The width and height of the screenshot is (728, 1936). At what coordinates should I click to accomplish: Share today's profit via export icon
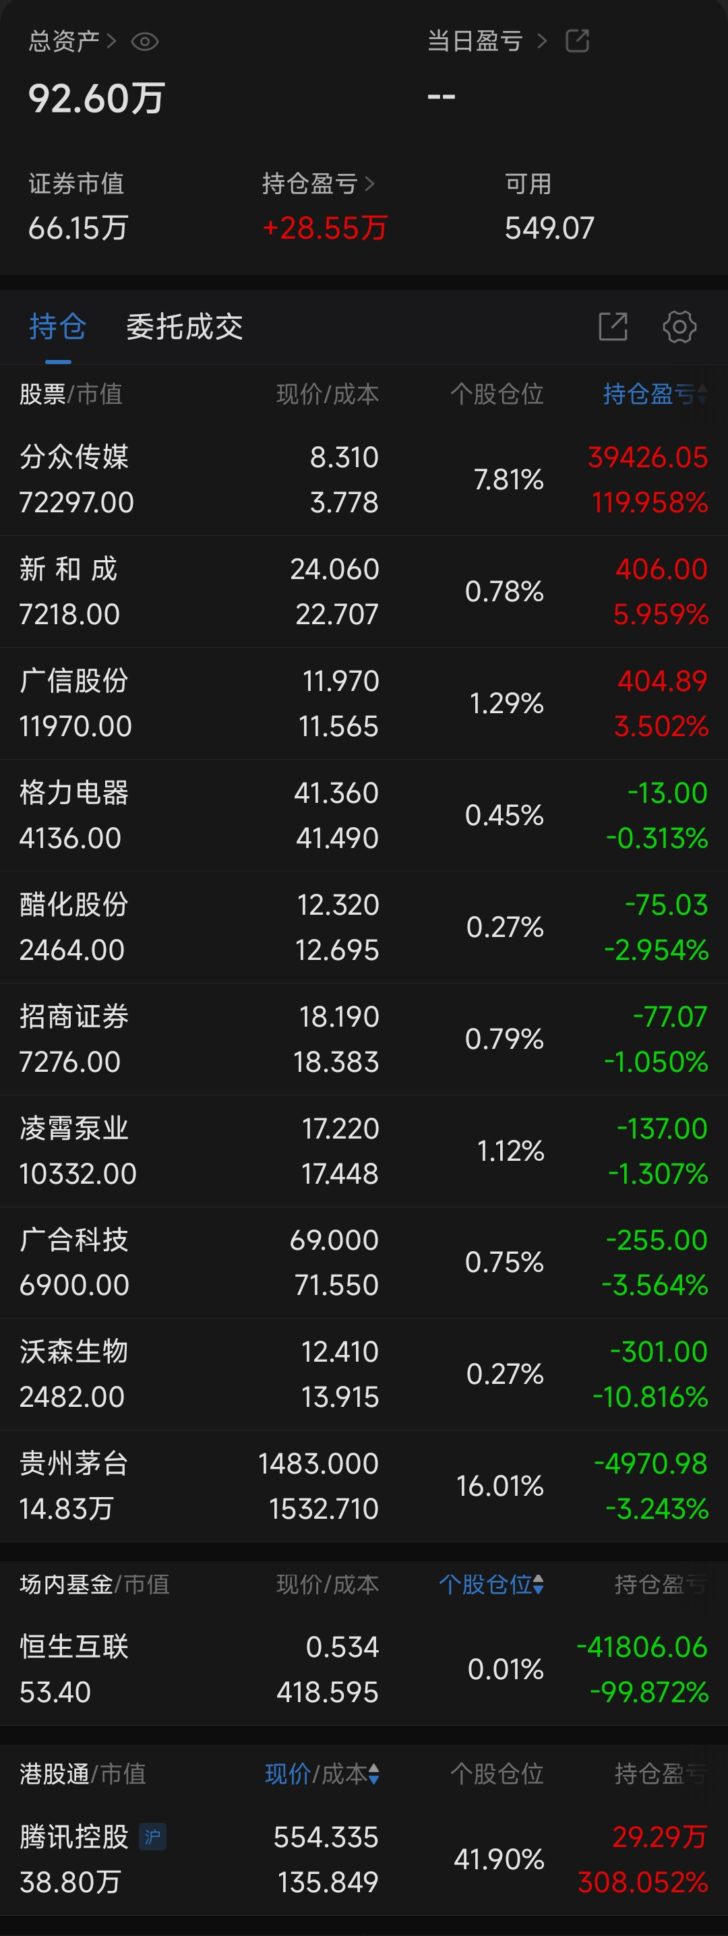click(577, 40)
